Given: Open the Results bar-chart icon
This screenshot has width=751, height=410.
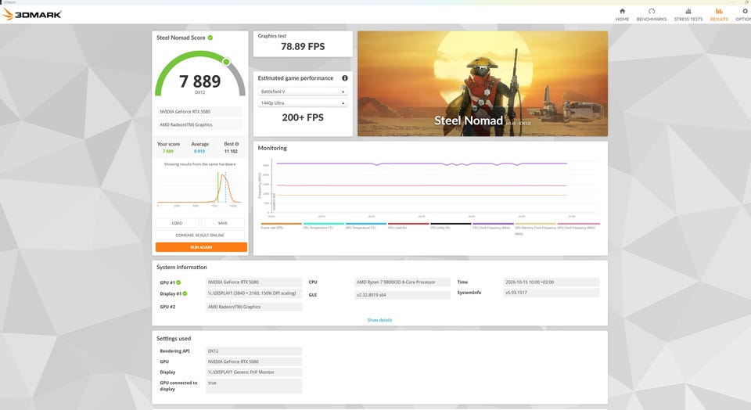Looking at the screenshot, I should (x=719, y=11).
